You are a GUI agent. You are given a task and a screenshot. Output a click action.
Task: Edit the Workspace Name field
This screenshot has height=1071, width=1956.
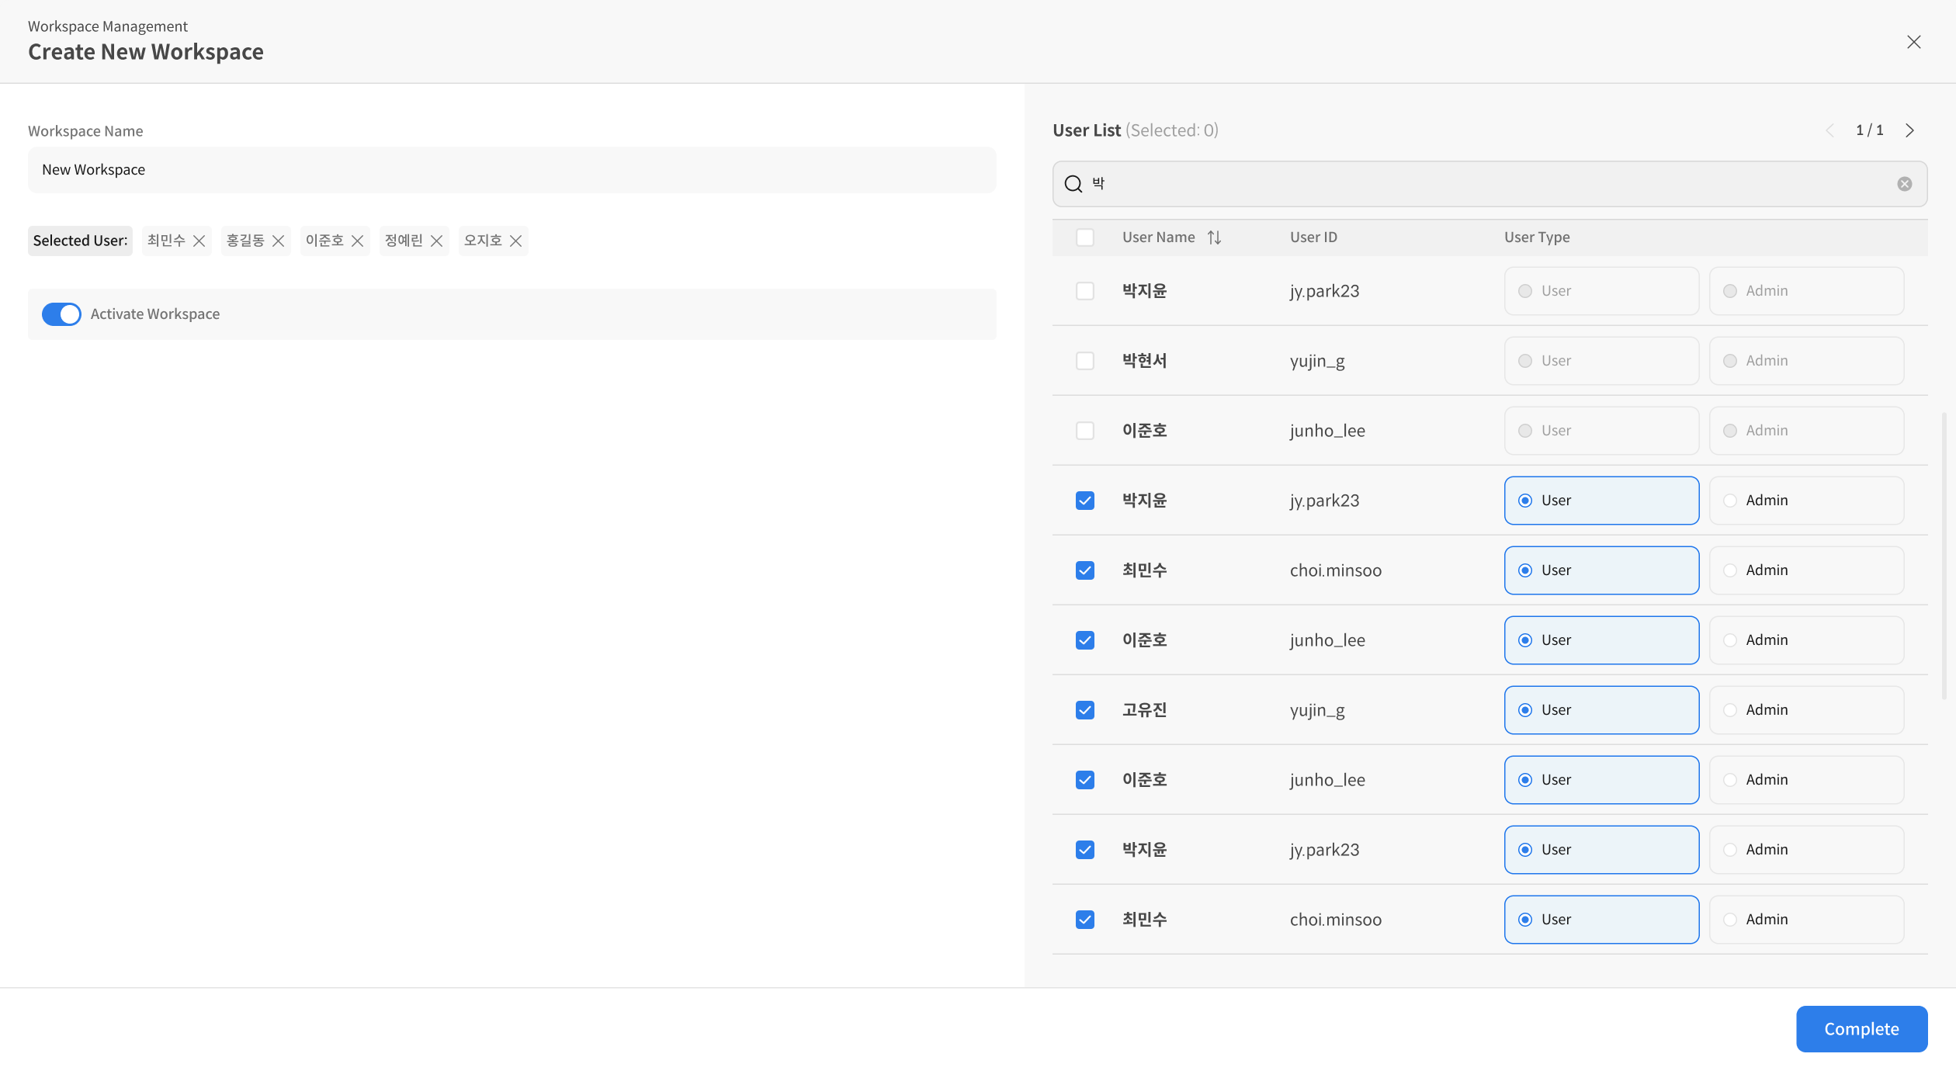click(x=512, y=170)
